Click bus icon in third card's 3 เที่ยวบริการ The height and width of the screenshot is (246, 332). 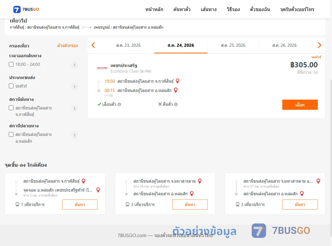tap(238, 204)
